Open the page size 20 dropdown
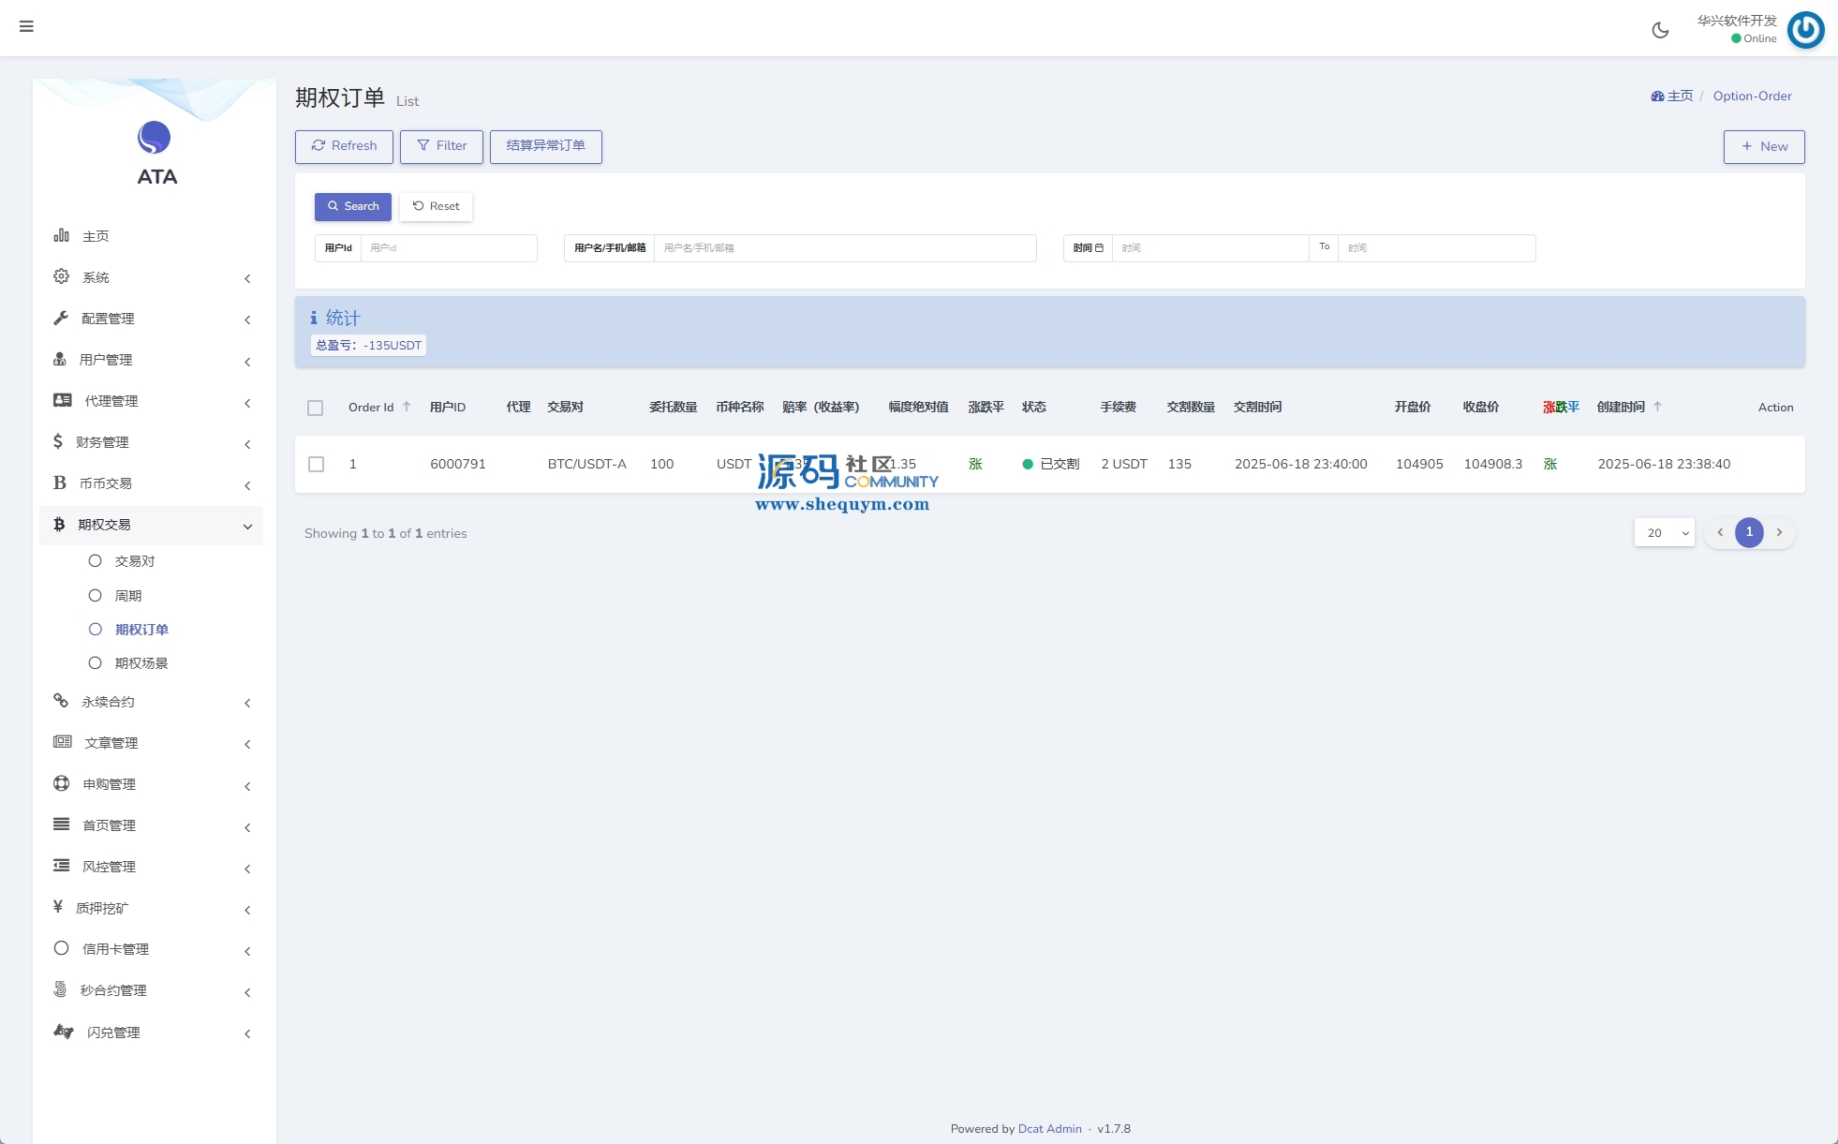Image resolution: width=1838 pixels, height=1144 pixels. (x=1664, y=533)
